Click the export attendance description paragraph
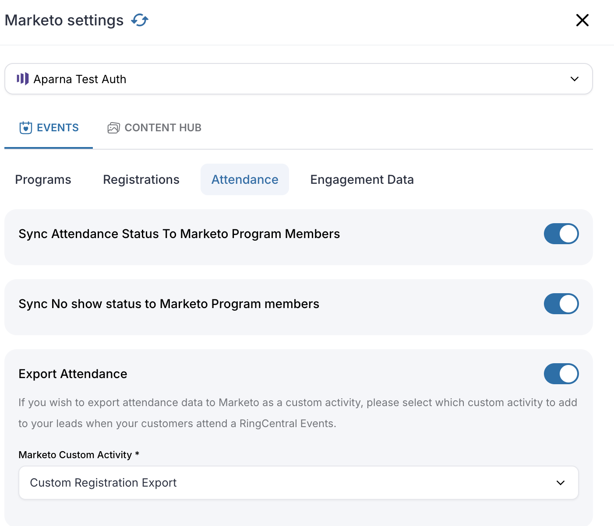614x526 pixels. pos(298,413)
